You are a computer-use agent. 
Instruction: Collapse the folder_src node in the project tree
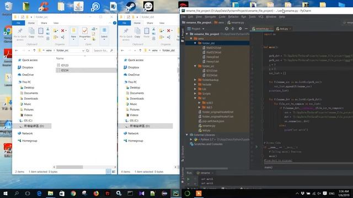coord(195,66)
